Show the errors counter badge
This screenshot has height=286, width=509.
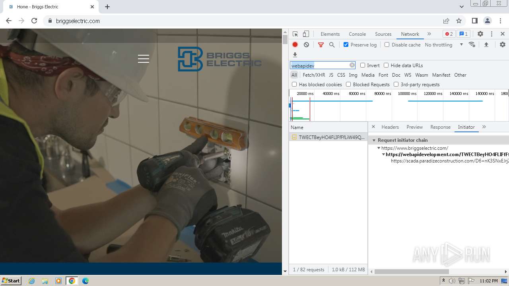point(449,34)
